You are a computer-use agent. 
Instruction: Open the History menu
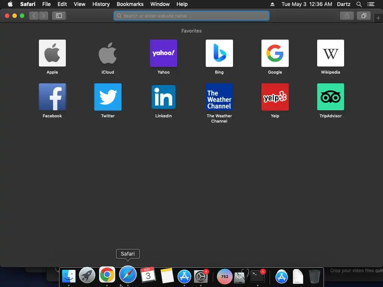101,4
